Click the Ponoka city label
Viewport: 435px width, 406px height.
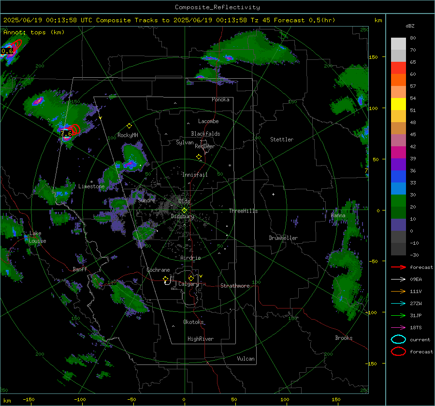coord(220,99)
